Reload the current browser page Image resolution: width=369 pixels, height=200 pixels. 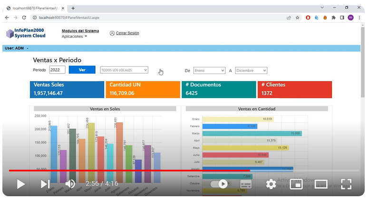[24, 18]
